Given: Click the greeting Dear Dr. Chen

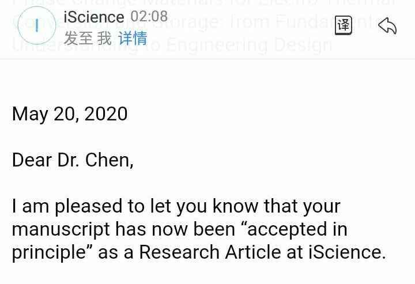Looking at the screenshot, I should (73, 160).
